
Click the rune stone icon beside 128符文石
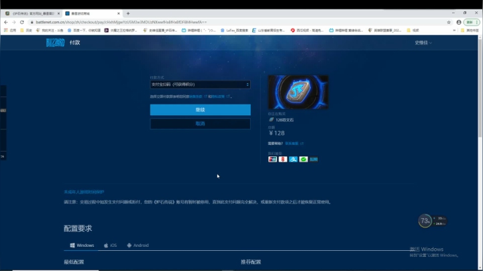(271, 119)
